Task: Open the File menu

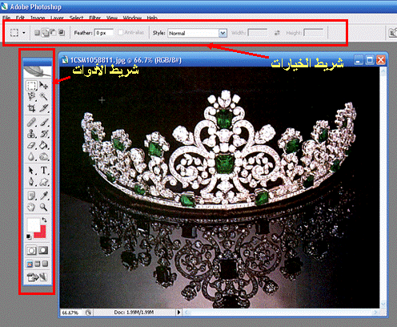Action: [x=6, y=18]
